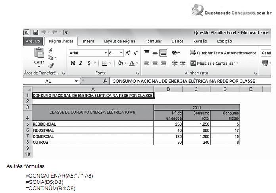
Task: Switch to Fórmulas tab
Action: click(x=153, y=41)
